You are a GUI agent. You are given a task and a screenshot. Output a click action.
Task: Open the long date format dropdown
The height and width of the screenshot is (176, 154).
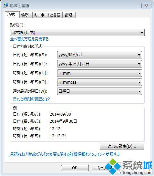coord(99,64)
